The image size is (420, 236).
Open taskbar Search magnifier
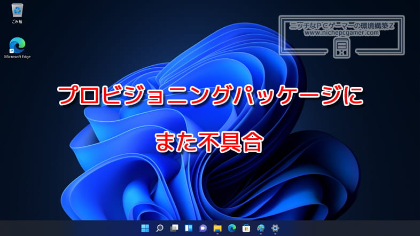[160, 228]
